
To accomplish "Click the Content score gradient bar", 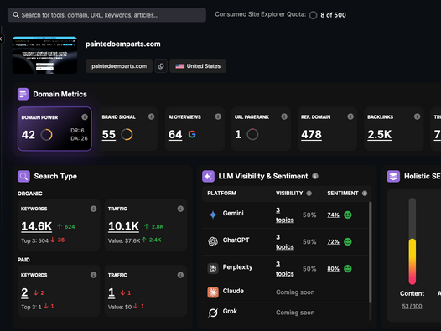I will 412,241.
